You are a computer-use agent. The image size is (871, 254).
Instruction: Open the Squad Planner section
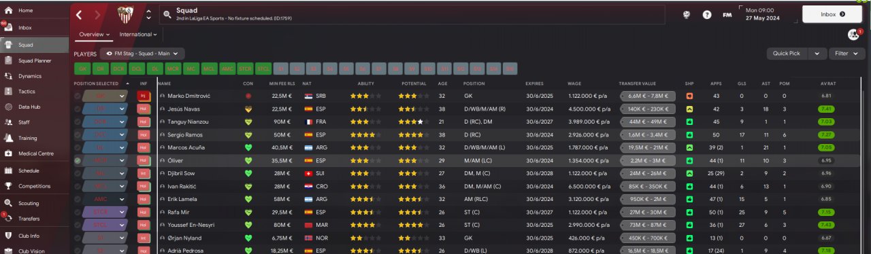click(x=34, y=60)
